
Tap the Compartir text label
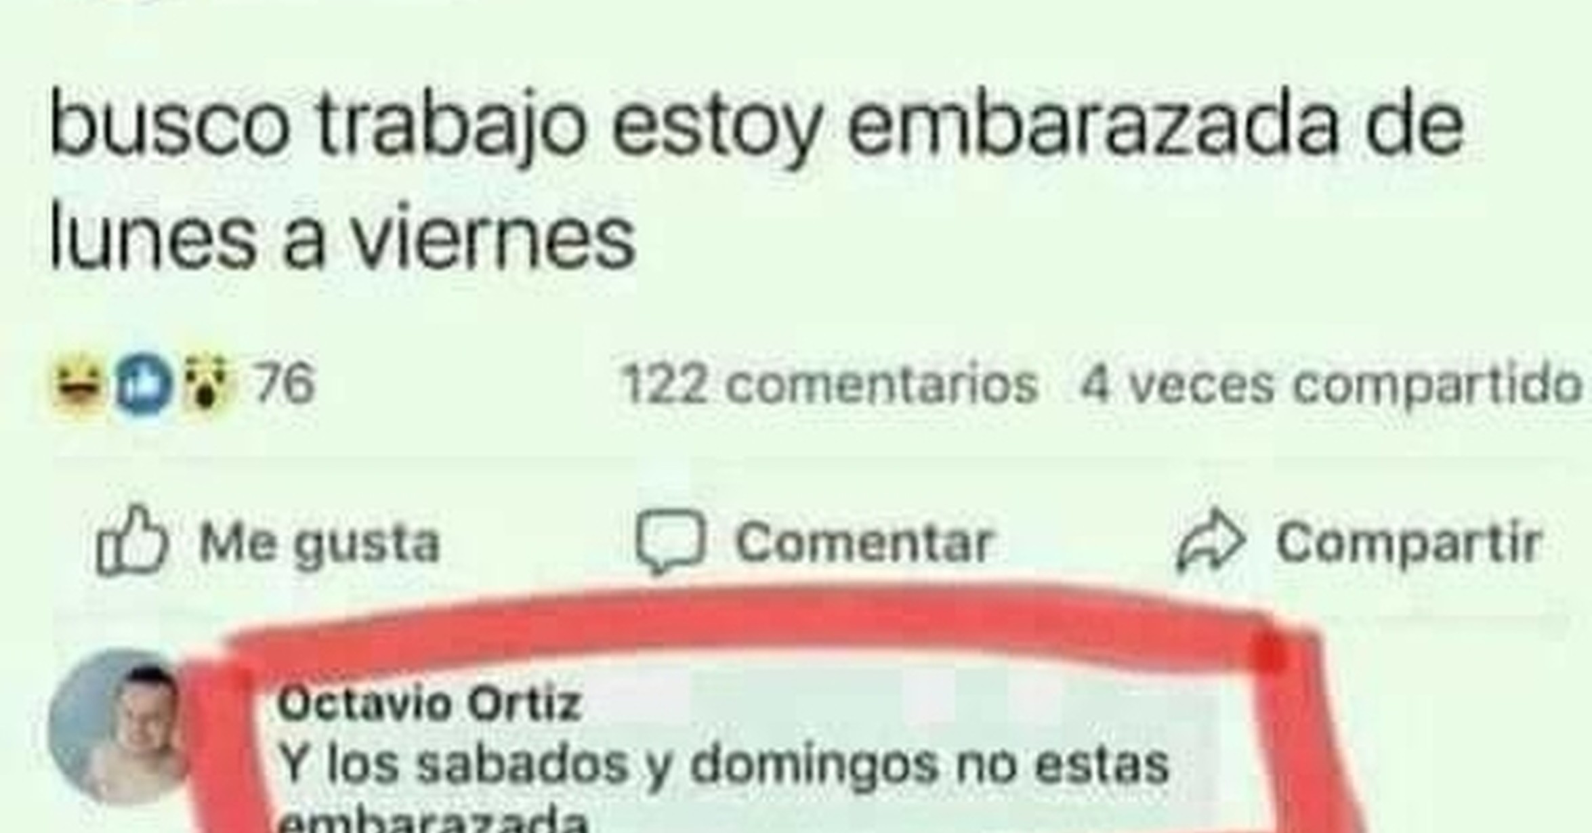point(1409,544)
